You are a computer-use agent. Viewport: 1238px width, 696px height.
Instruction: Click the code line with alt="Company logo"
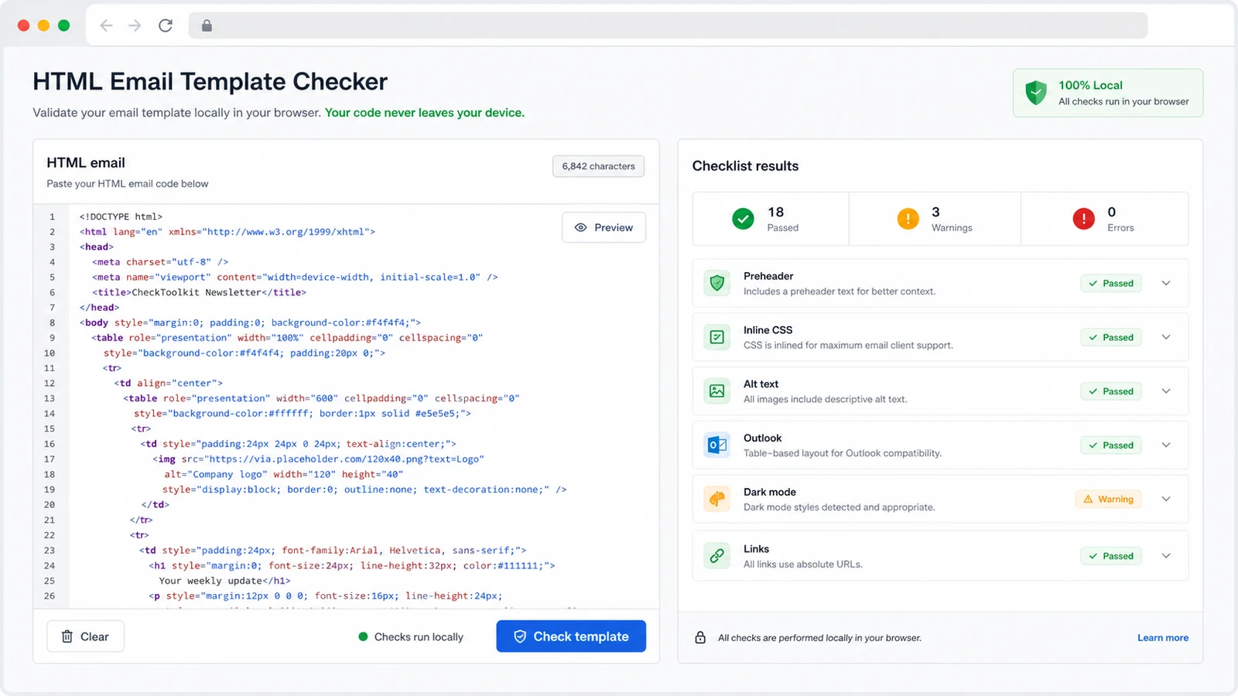pos(283,475)
